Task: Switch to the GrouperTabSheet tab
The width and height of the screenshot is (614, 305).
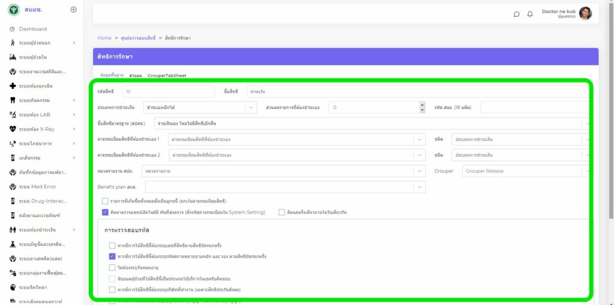Action: pos(167,76)
